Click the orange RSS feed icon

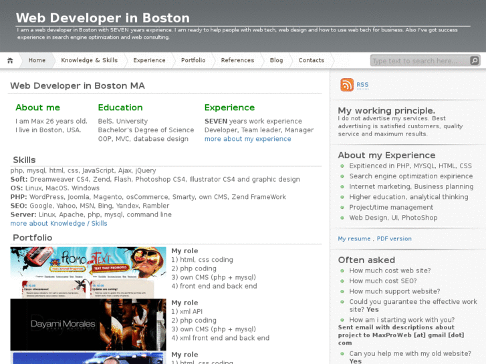pos(347,85)
